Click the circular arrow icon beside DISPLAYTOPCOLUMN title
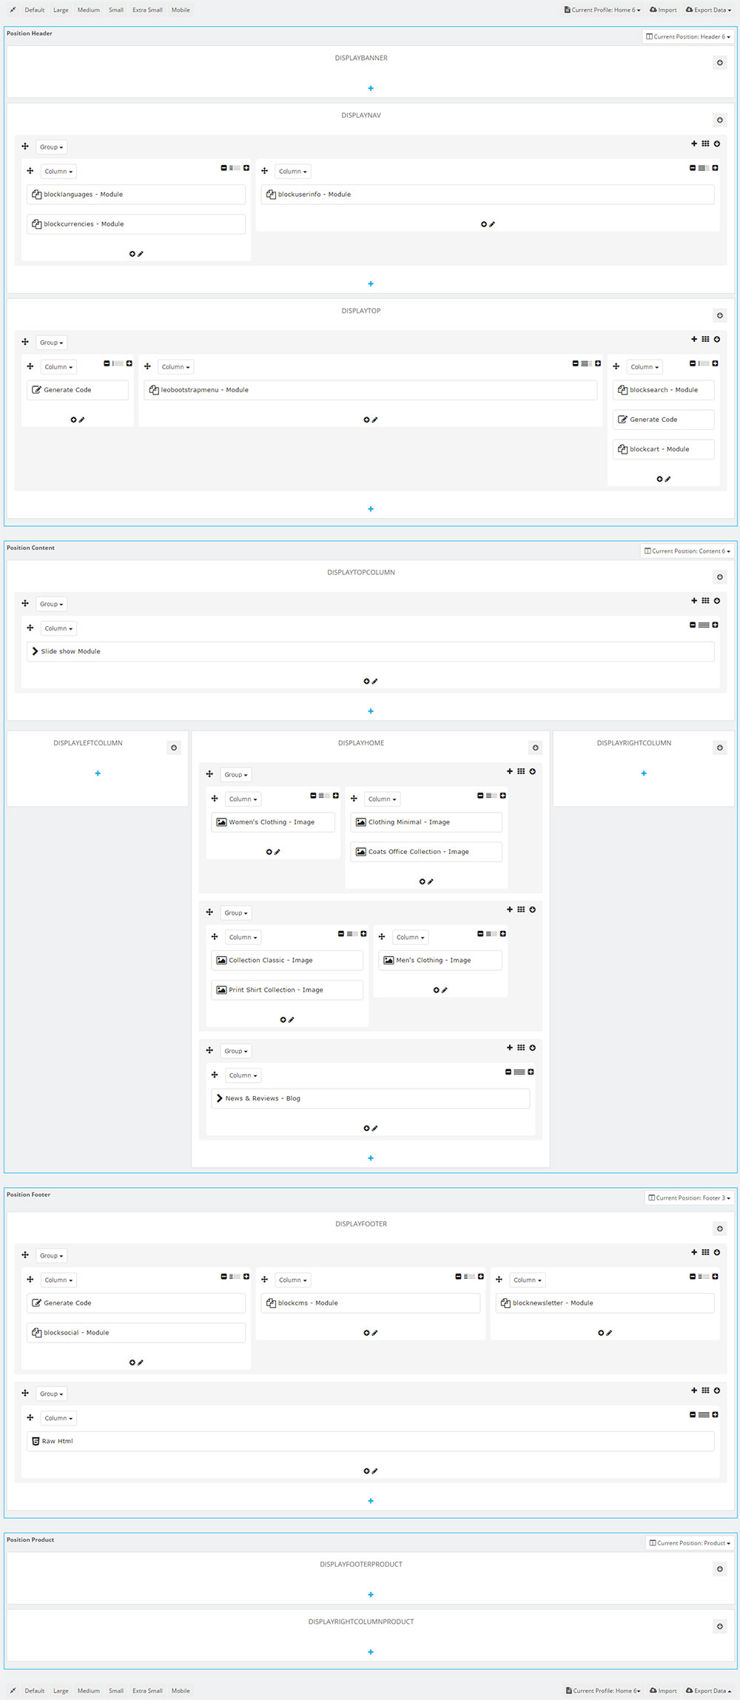The width and height of the screenshot is (740, 1700). (x=719, y=577)
